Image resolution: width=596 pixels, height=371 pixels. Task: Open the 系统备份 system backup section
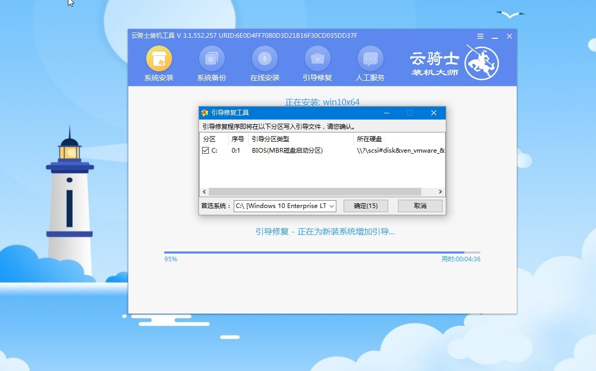click(x=212, y=64)
